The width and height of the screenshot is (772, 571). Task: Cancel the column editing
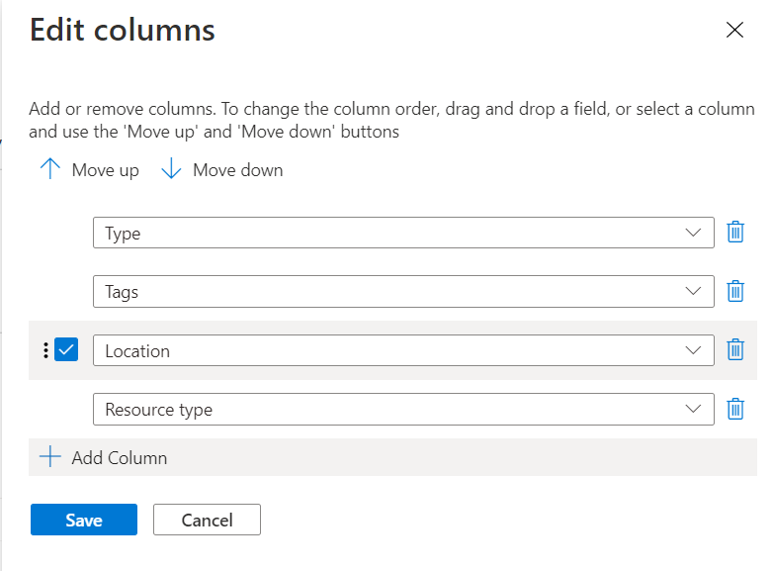pos(207,520)
